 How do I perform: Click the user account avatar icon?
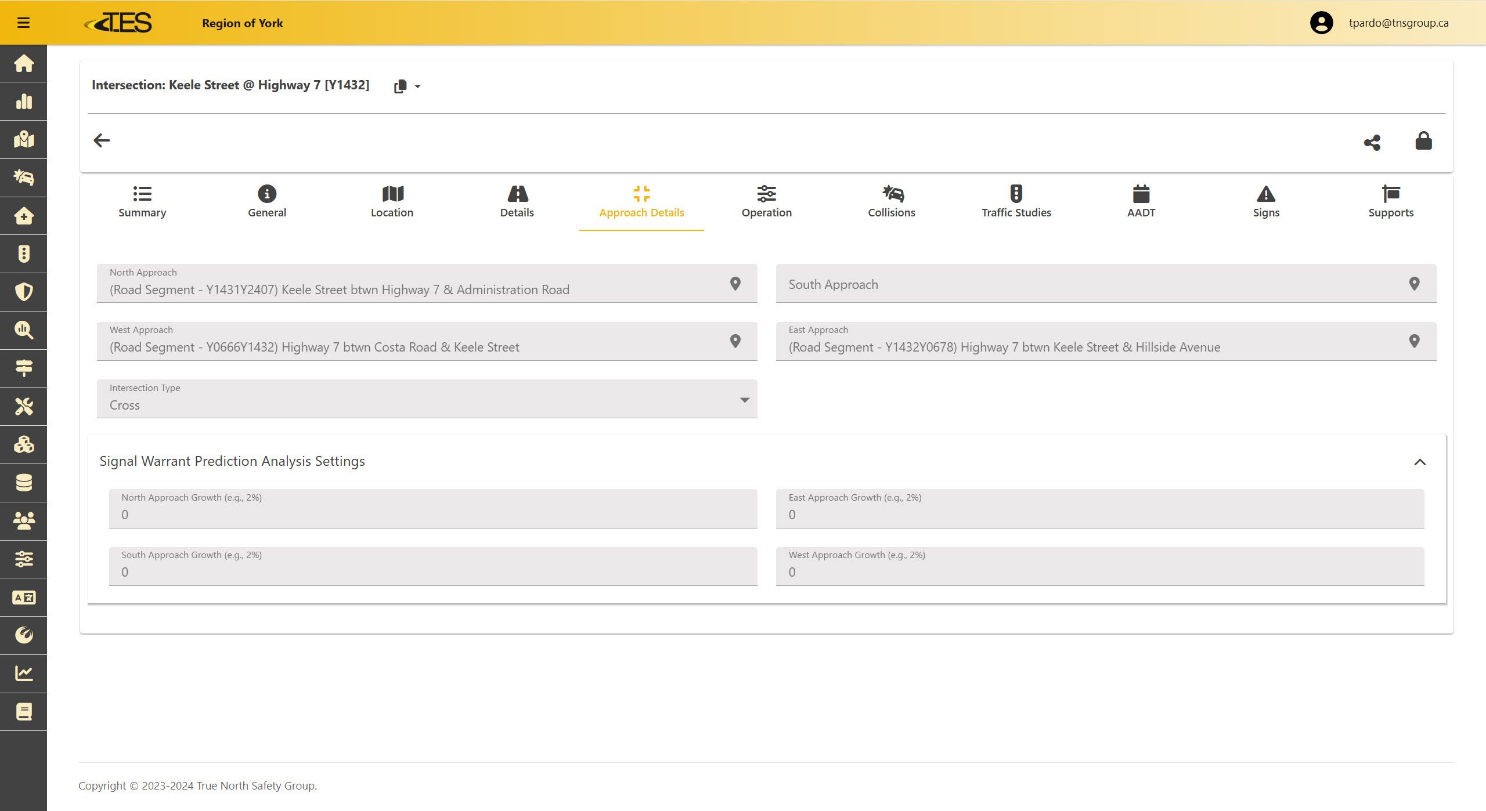(x=1321, y=23)
